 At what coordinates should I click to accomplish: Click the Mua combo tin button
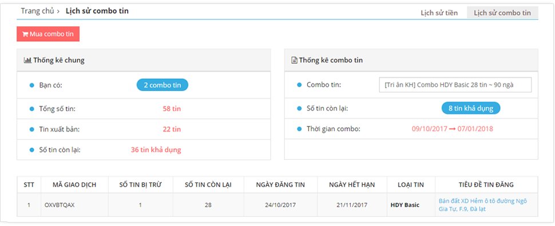coord(48,34)
